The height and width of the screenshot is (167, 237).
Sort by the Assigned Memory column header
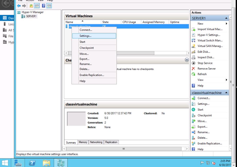click(155, 22)
